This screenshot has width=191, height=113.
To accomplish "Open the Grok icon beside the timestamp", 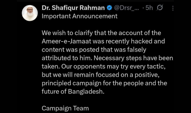I will [160, 8].
